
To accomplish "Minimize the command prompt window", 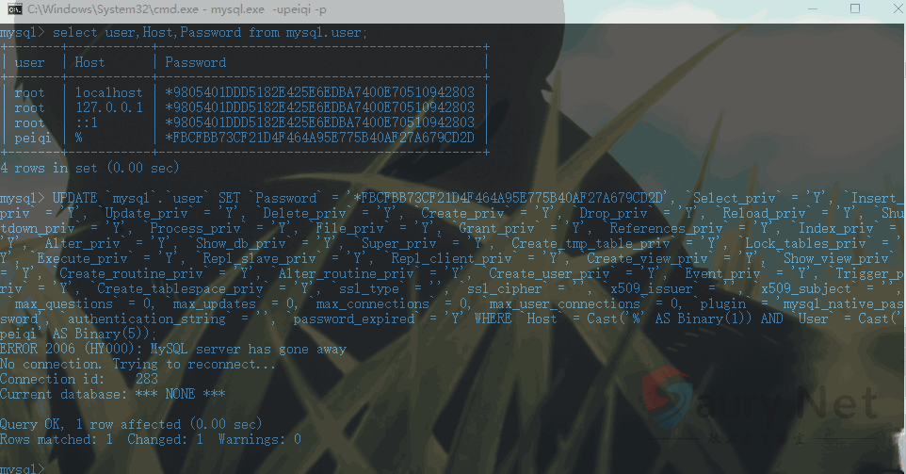I will click(813, 8).
